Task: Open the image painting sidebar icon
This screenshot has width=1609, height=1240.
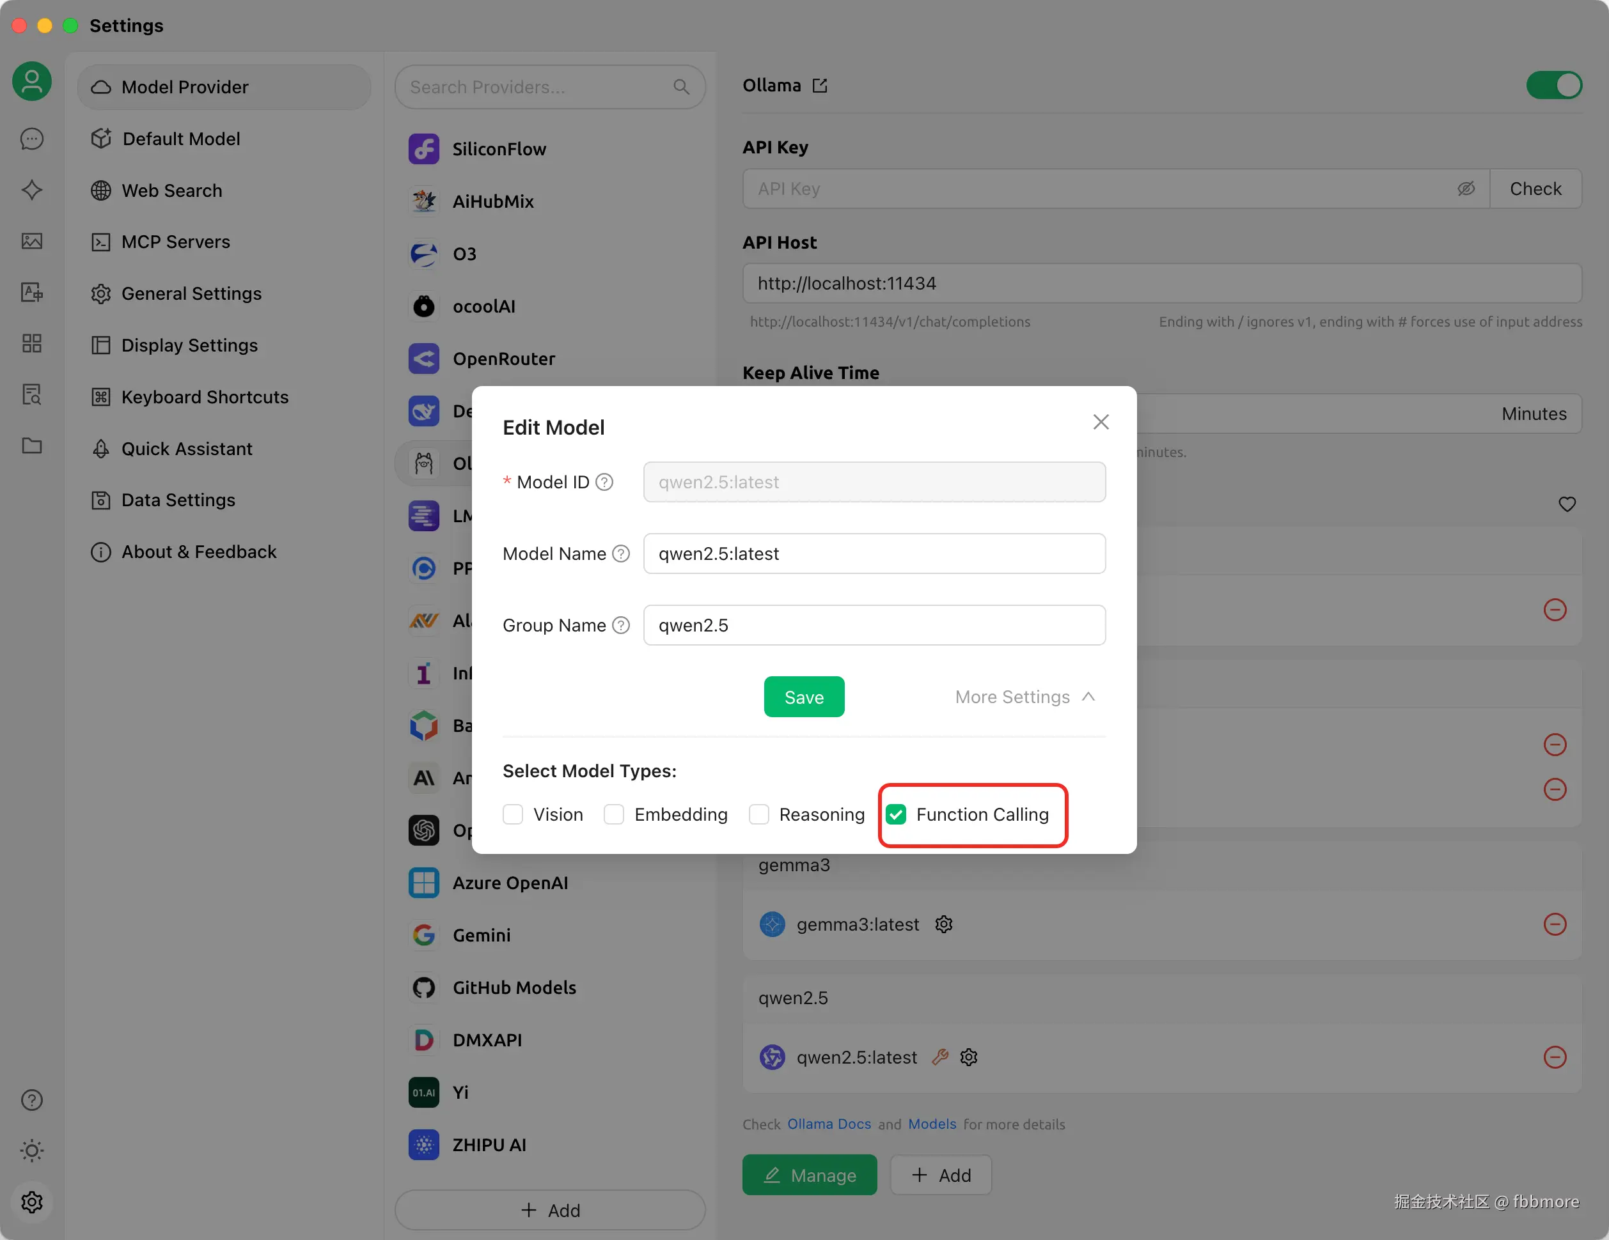Action: coord(32,241)
